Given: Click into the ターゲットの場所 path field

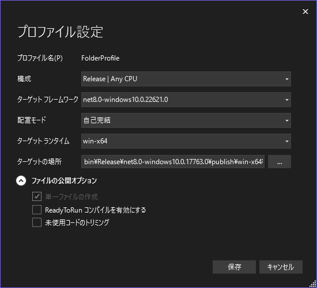Looking at the screenshot, I should (173, 161).
